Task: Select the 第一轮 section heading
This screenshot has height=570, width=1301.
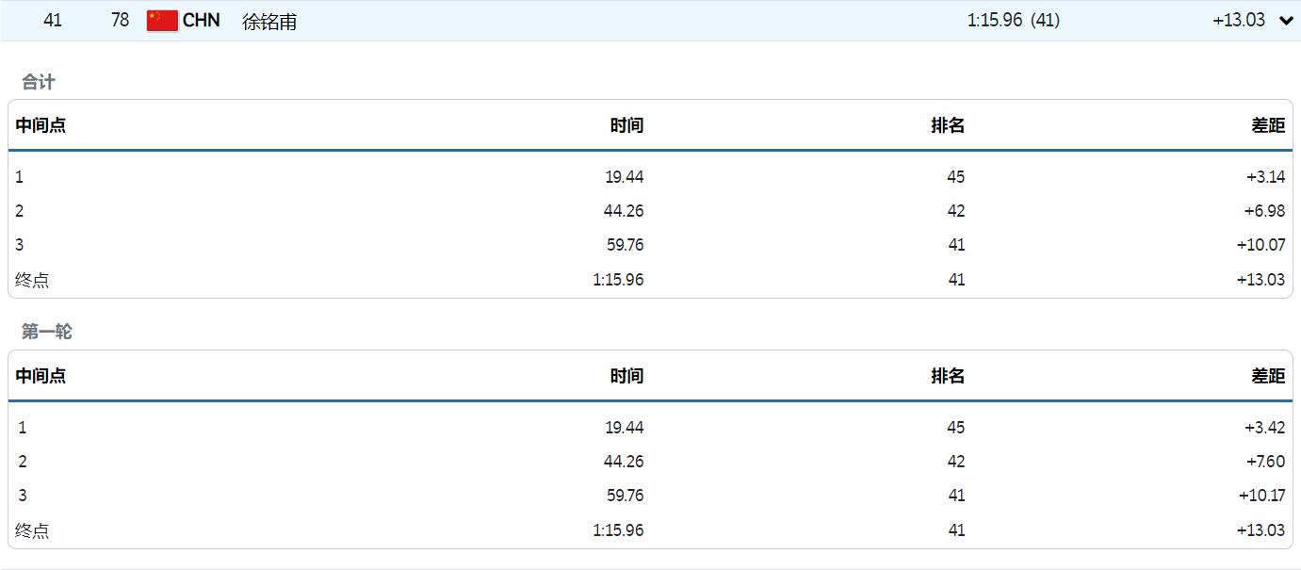Action: [47, 332]
